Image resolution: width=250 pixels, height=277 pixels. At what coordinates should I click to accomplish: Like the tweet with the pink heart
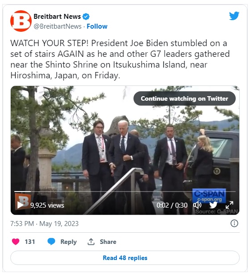click(16, 242)
